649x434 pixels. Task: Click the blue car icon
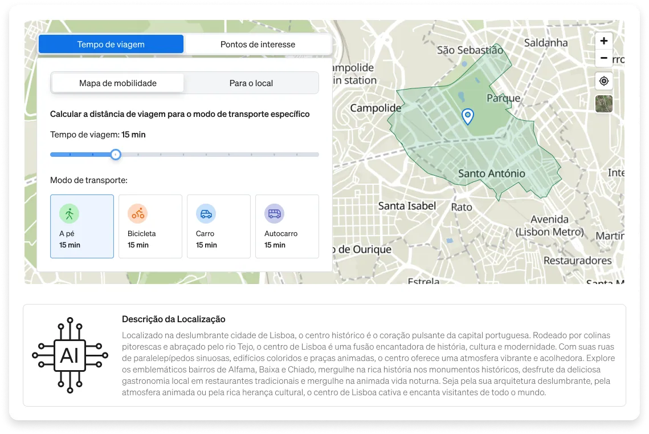click(x=206, y=214)
